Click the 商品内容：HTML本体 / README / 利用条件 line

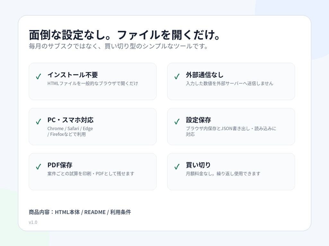[80, 212]
